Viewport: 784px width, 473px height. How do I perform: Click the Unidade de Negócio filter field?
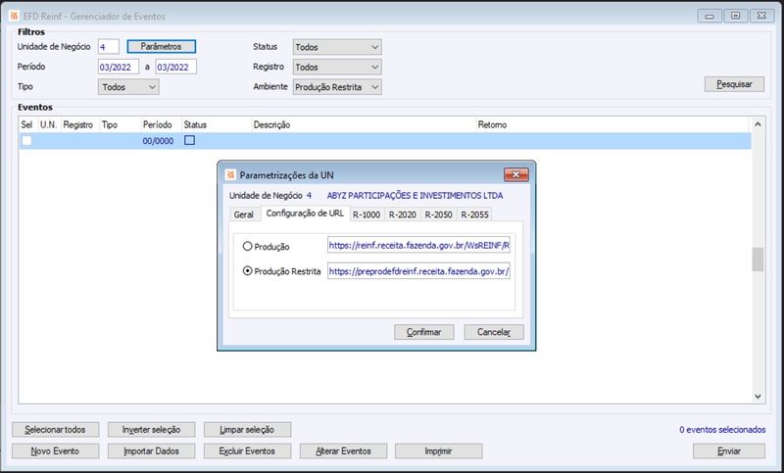(x=109, y=47)
